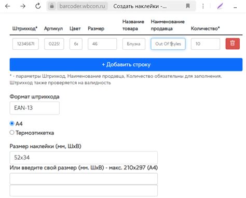246x198 pixels.
Task: Click the Размер наклейки (мм, ШхВ) label
Action: (45, 146)
